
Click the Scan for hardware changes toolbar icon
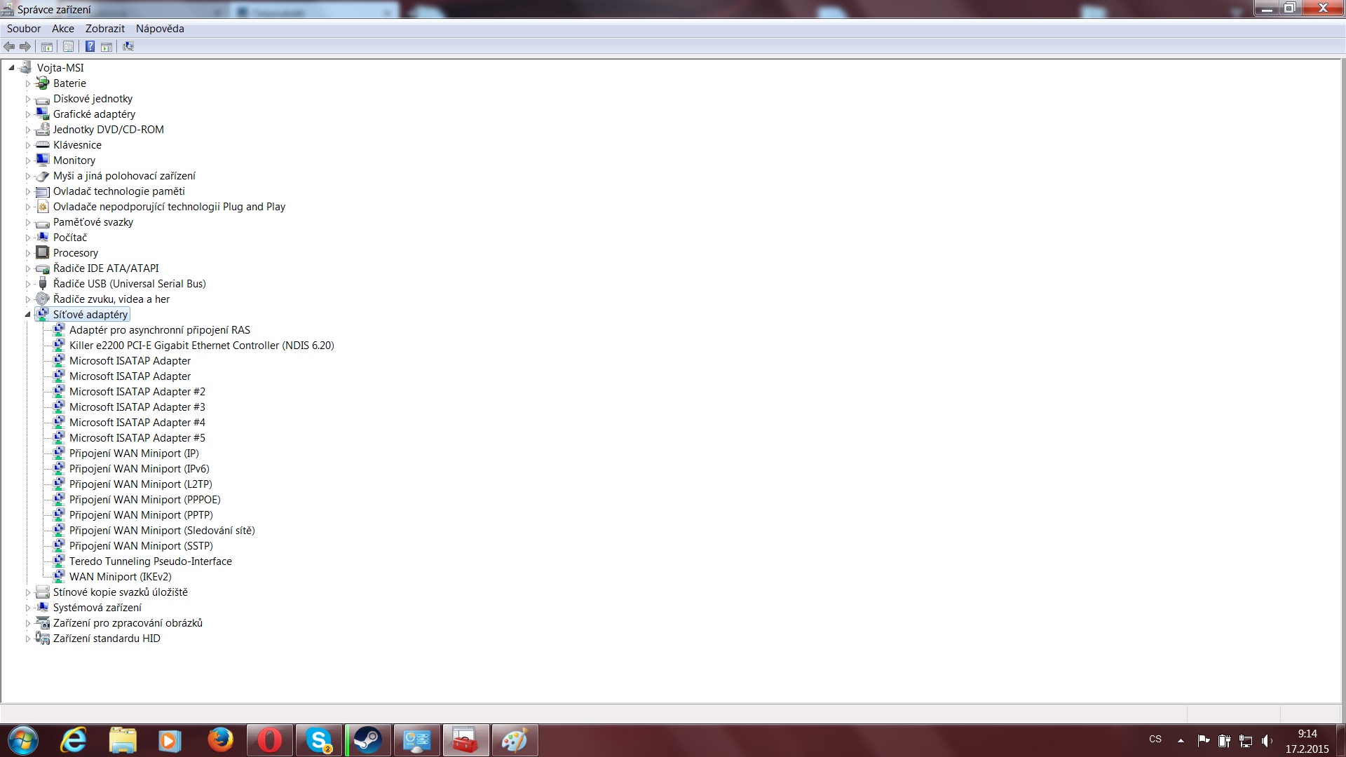128,46
